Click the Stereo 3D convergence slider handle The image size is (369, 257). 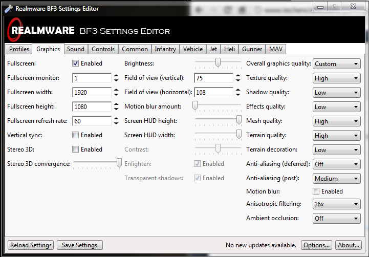tap(119, 163)
